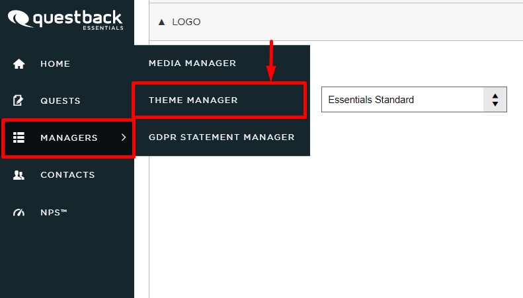Screen dimensions: 523x298
Task: Open the Essentials Standard dropdown
Action: [414, 100]
